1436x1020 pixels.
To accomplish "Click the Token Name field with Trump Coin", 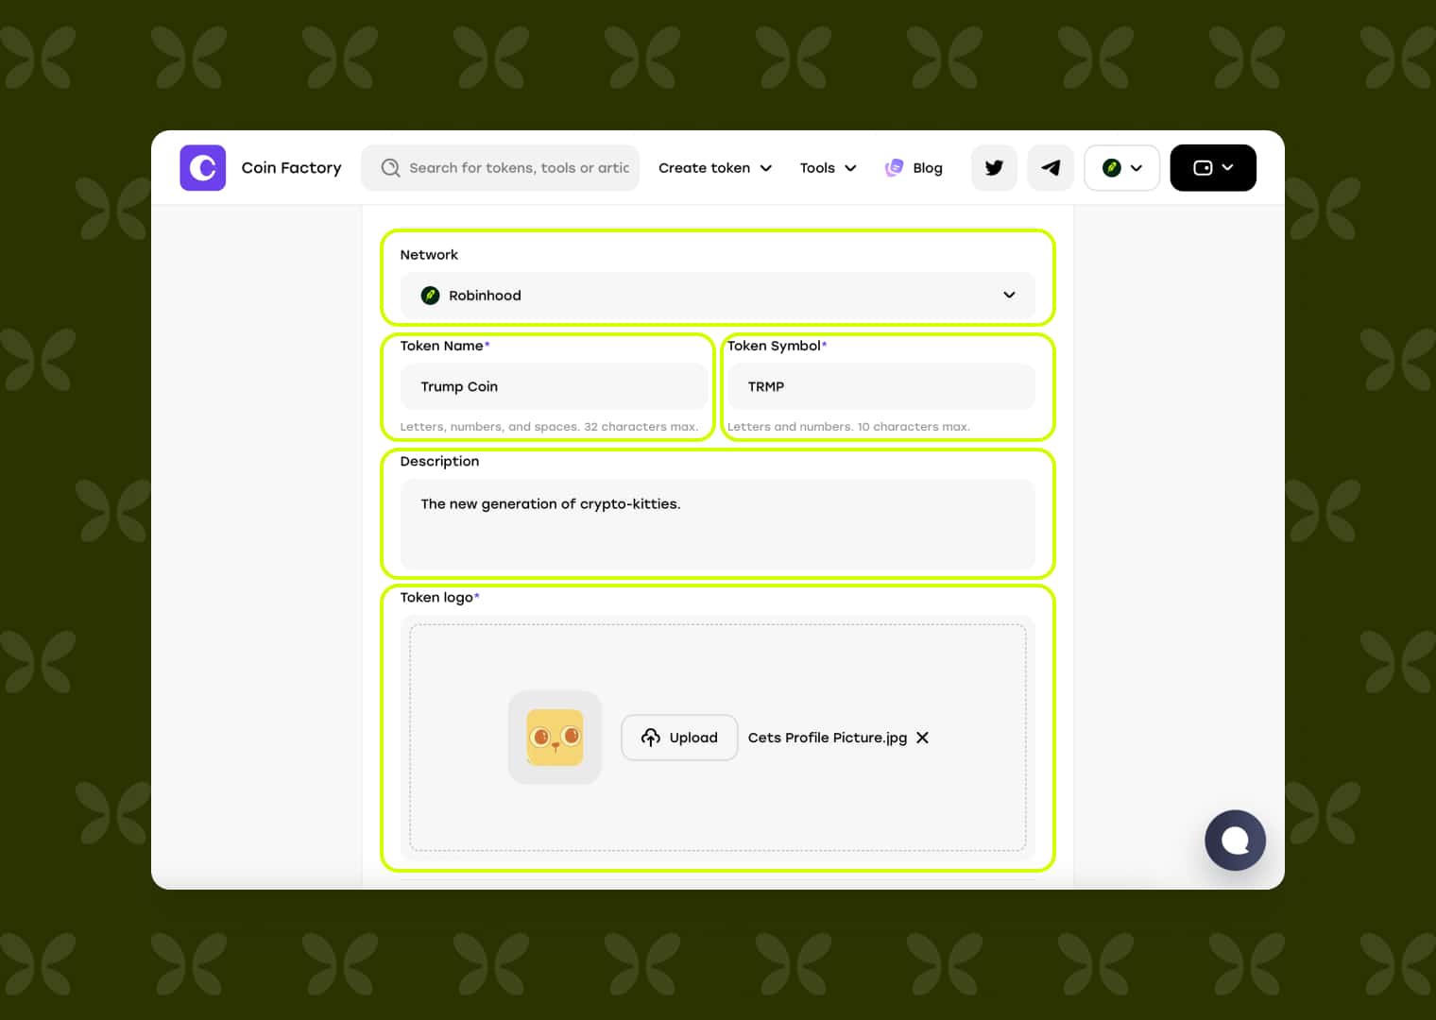I will [x=554, y=386].
